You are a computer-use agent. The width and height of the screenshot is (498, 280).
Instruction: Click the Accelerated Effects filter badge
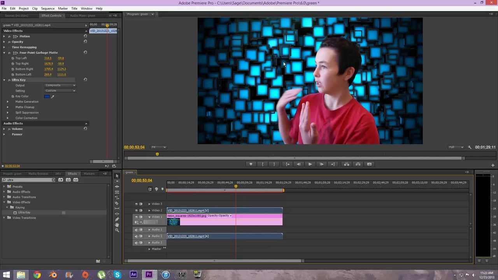point(61,180)
